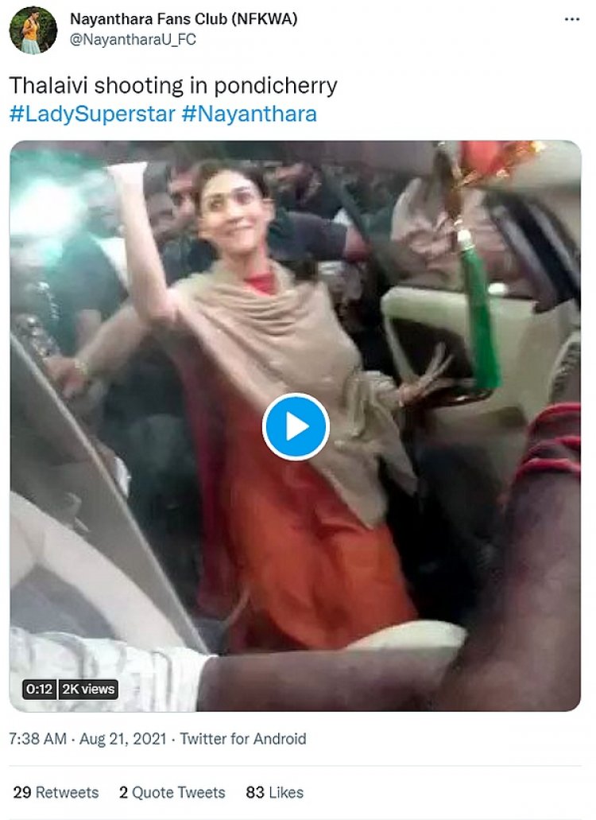Click the number 2 in the quote tweets count

click(123, 792)
